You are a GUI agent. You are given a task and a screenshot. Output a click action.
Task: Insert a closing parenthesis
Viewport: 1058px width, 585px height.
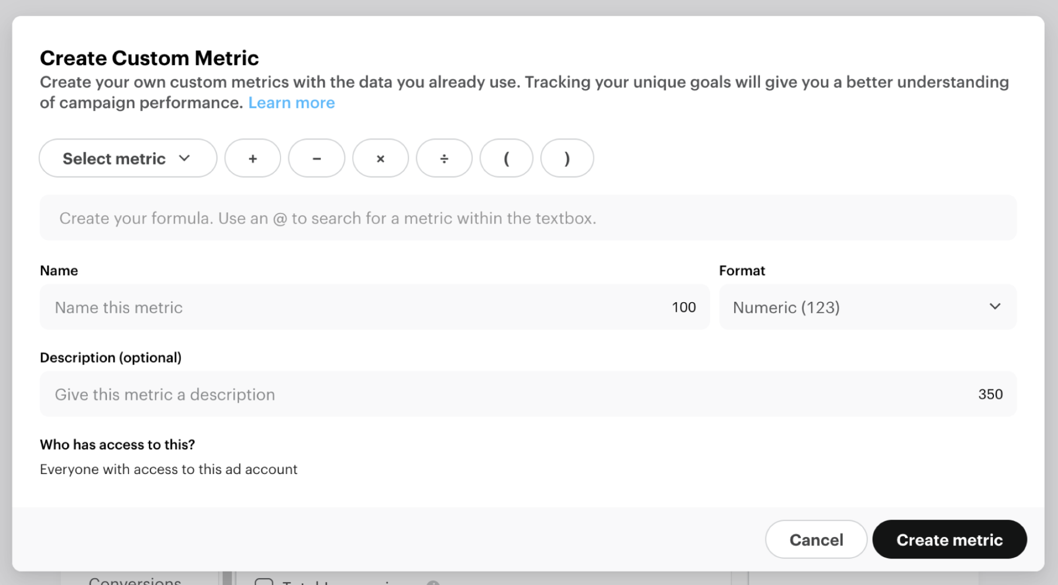[x=567, y=159]
